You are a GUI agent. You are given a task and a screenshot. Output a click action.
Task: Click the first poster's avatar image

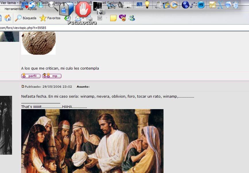point(9,37)
